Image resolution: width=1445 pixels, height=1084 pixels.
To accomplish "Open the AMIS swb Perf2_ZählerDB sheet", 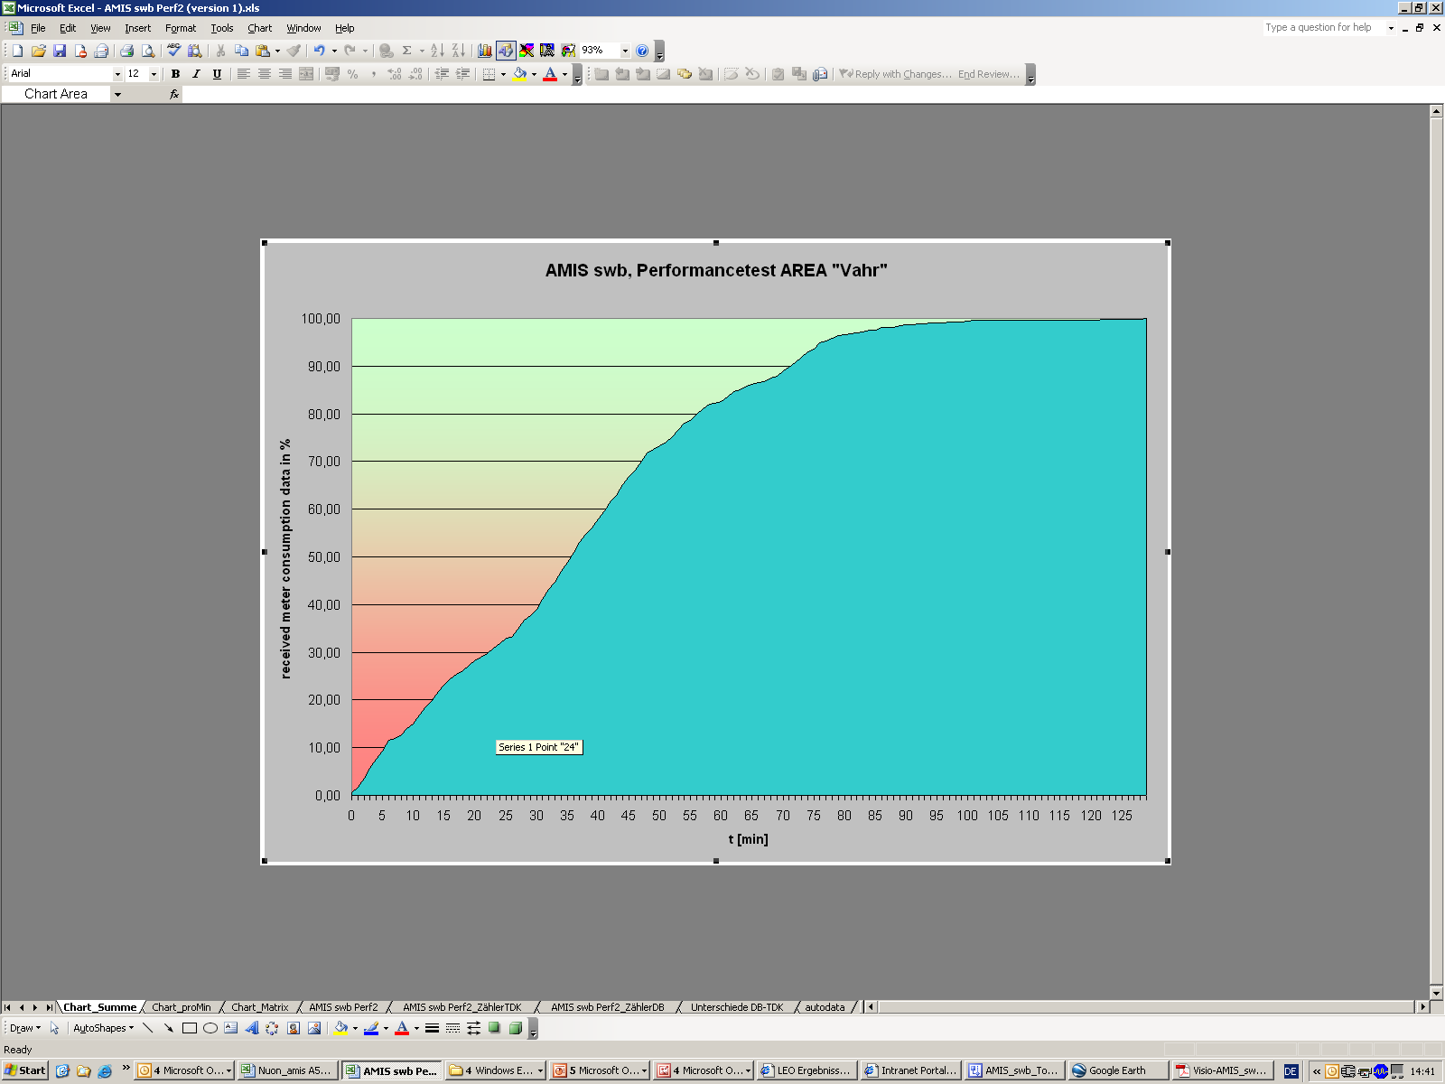I will point(608,1007).
